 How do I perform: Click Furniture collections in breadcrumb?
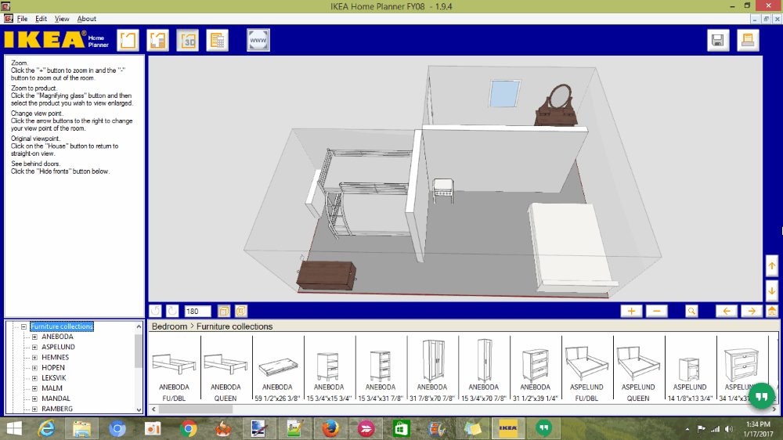coord(234,326)
